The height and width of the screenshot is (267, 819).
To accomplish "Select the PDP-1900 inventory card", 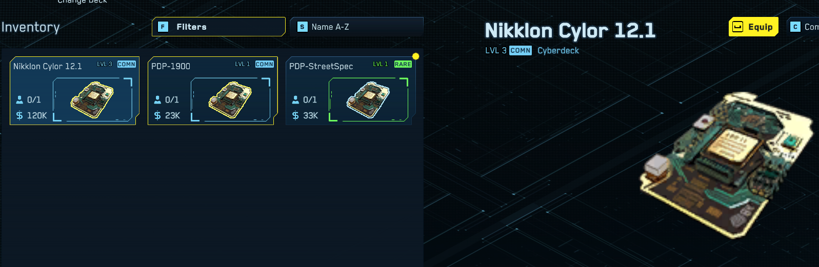I will click(x=213, y=91).
